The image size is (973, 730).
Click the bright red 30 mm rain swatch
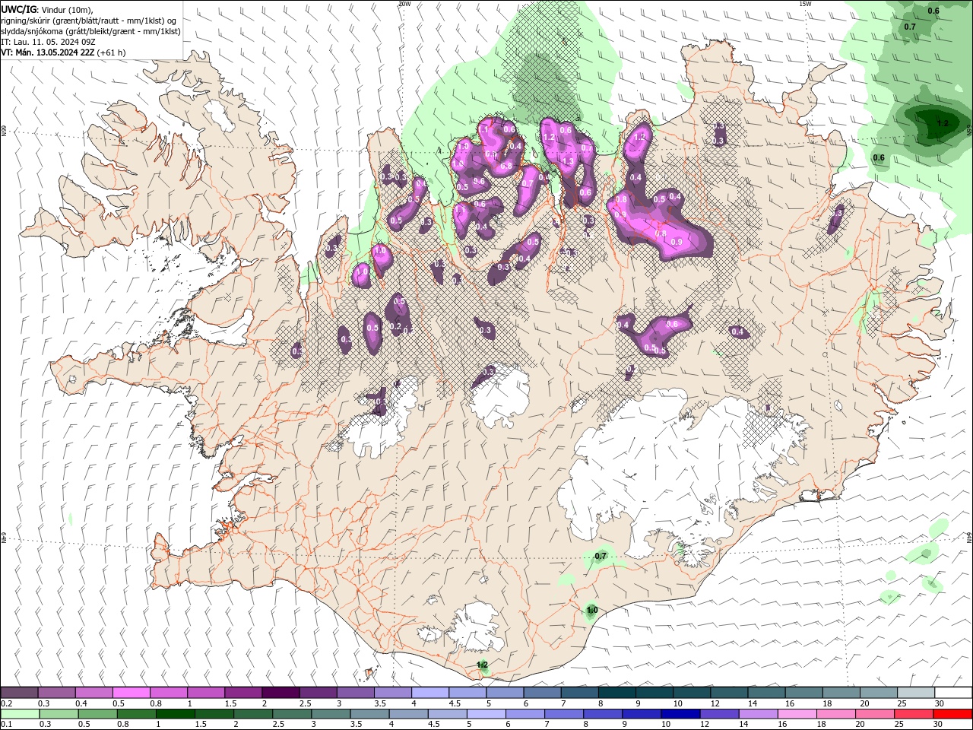(x=953, y=714)
